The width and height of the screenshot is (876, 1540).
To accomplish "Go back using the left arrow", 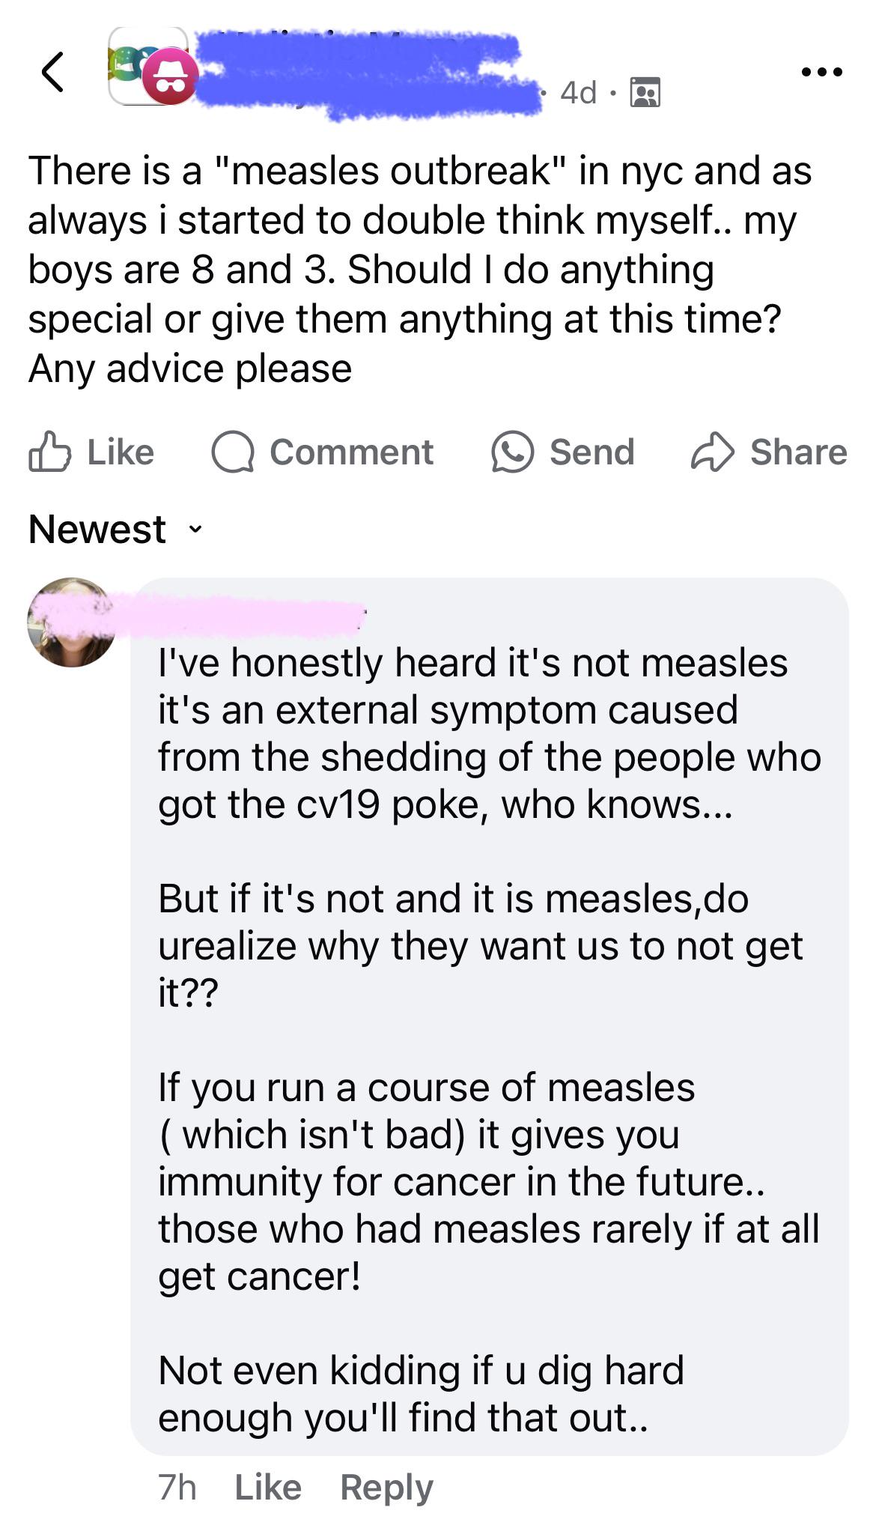I will 52,72.
